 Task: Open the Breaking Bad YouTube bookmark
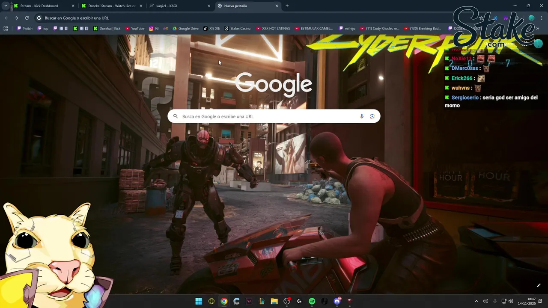(x=422, y=29)
